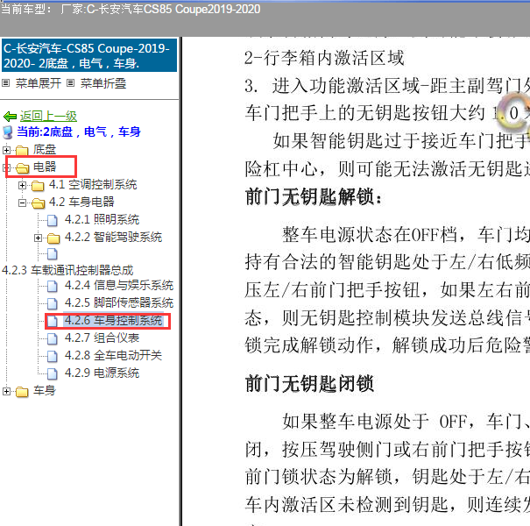Click heading 前门无钥匙闭锁
Screen dimensions: 530x526
[x=309, y=384]
